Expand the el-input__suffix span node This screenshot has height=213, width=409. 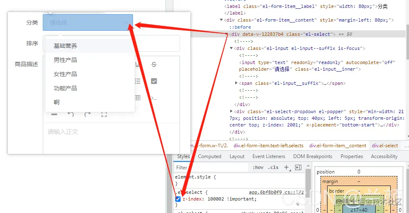coord(236,83)
